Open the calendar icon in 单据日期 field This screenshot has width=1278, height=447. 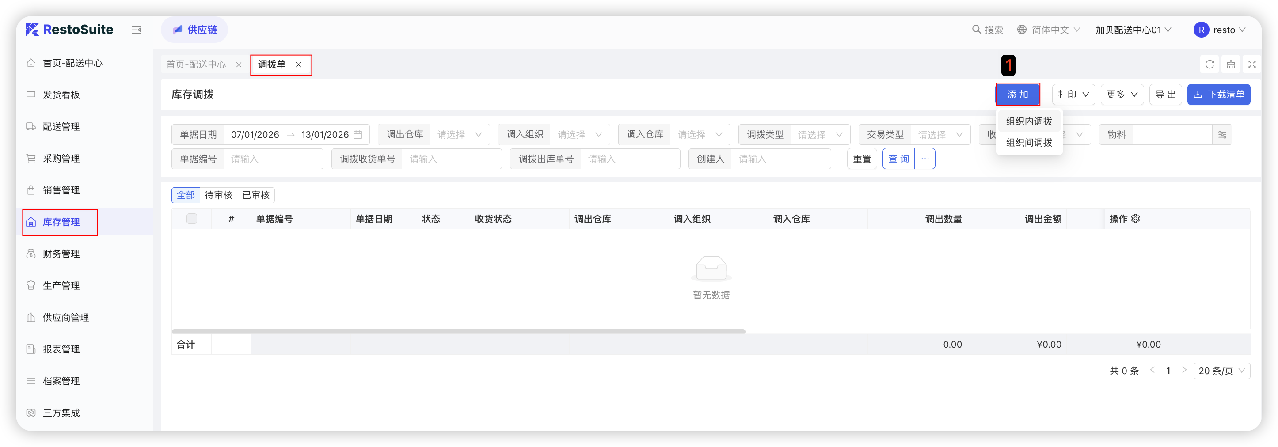(358, 135)
